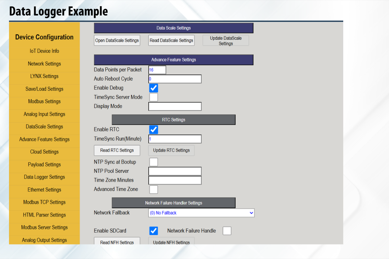The width and height of the screenshot is (389, 259).
Task: Select Modbus TCP Settings menu item
Action: (44, 202)
